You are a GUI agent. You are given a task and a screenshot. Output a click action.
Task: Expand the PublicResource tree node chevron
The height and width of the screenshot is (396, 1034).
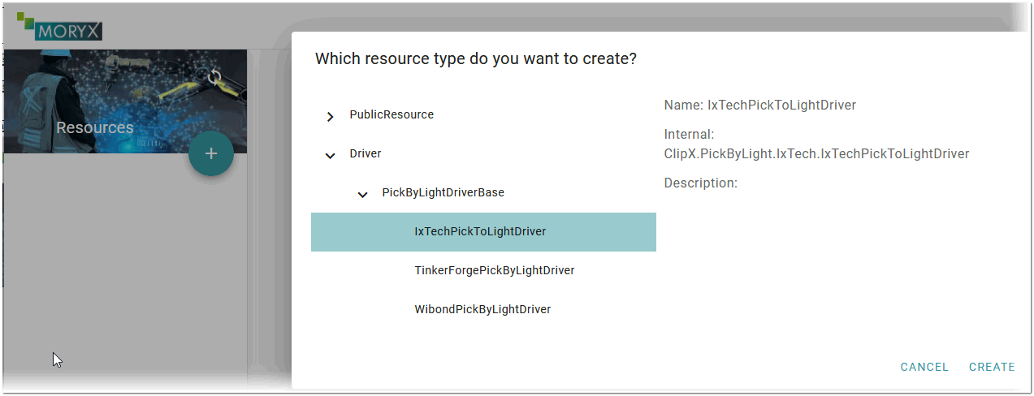(330, 116)
